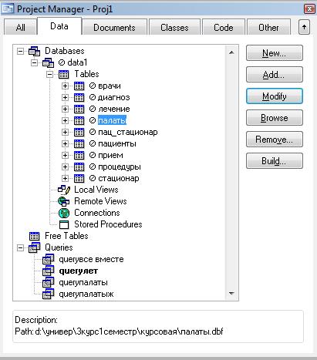Switch to the Documents tab
Image resolution: width=317 pixels, height=360 pixels.
(114, 27)
